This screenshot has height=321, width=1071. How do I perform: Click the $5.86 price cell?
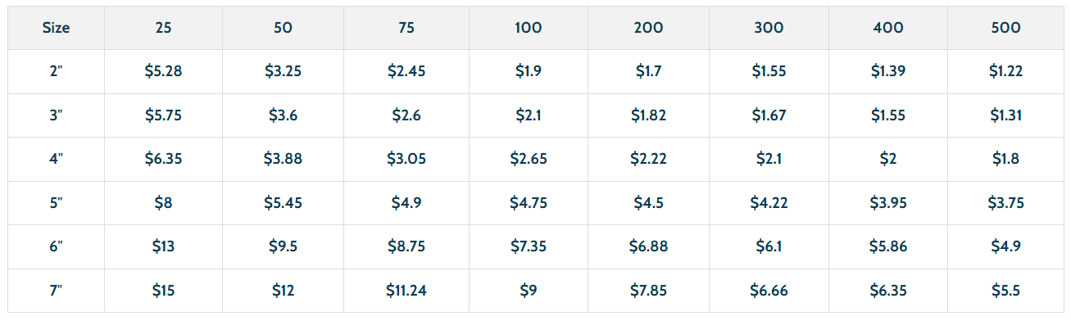[887, 246]
